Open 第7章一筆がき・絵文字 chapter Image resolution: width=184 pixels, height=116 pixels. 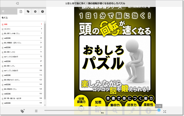point(12,98)
